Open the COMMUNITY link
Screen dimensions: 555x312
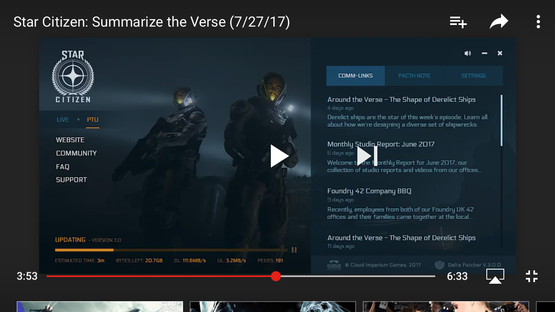click(x=76, y=153)
